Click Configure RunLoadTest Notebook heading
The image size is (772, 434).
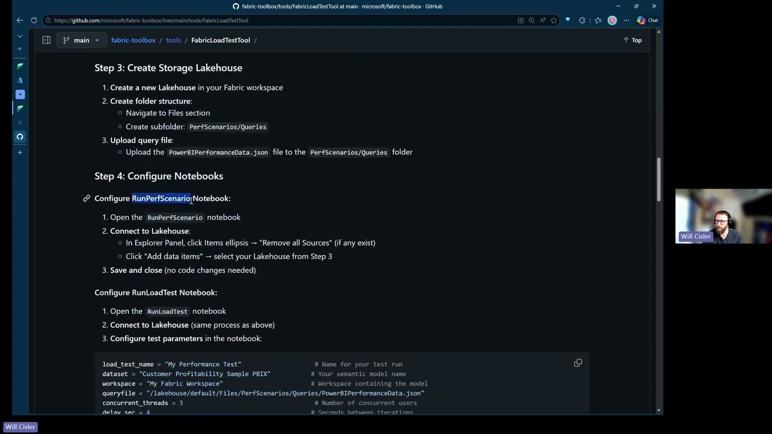[156, 292]
